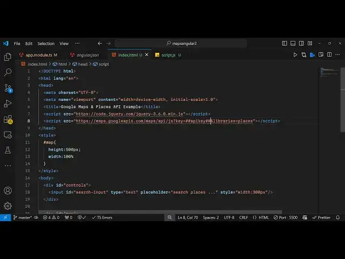The width and height of the screenshot is (345, 259).
Task: Open preview to the side icon
Action: pos(321,54)
